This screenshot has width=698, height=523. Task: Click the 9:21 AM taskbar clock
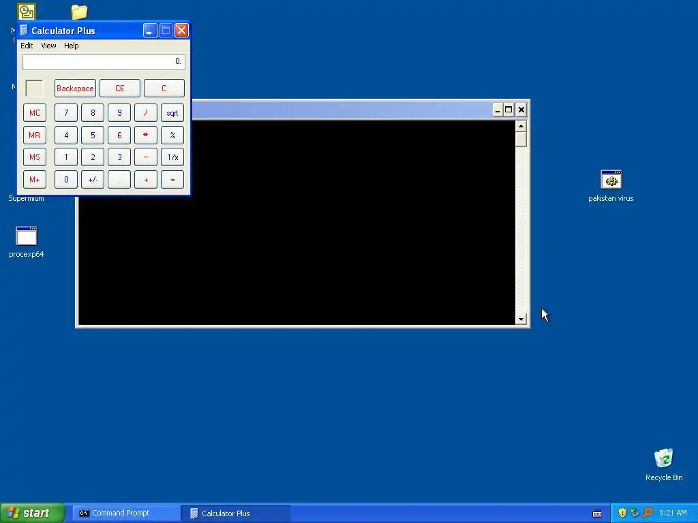click(673, 513)
